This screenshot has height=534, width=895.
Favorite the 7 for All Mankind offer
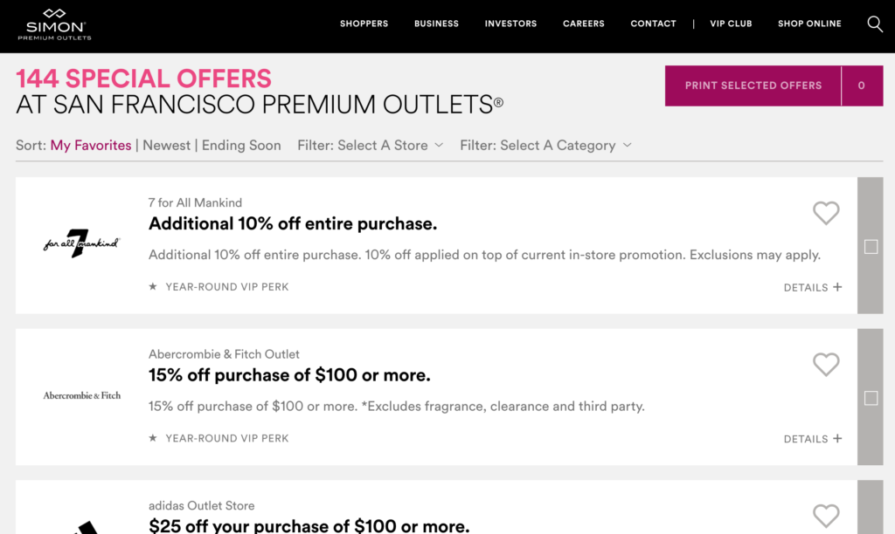click(x=826, y=212)
